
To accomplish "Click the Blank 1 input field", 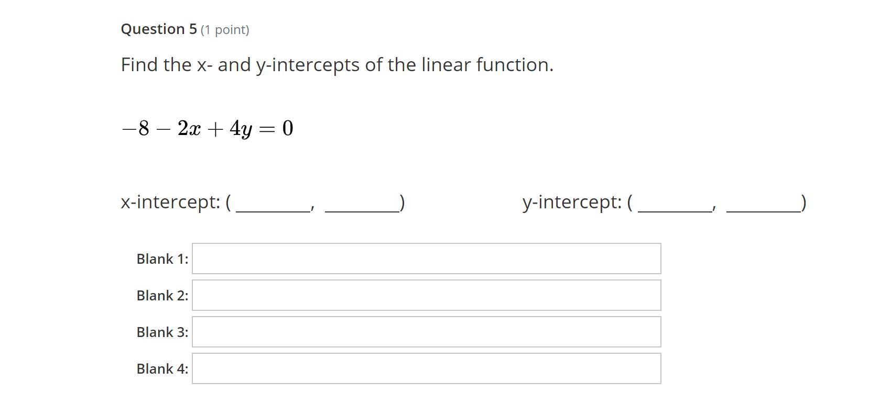I will (426, 259).
